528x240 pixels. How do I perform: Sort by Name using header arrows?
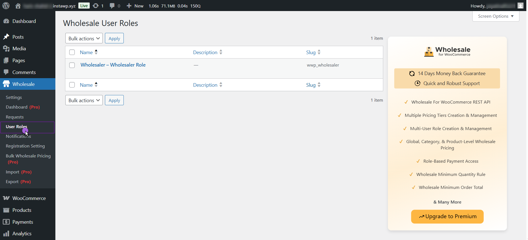pos(96,52)
